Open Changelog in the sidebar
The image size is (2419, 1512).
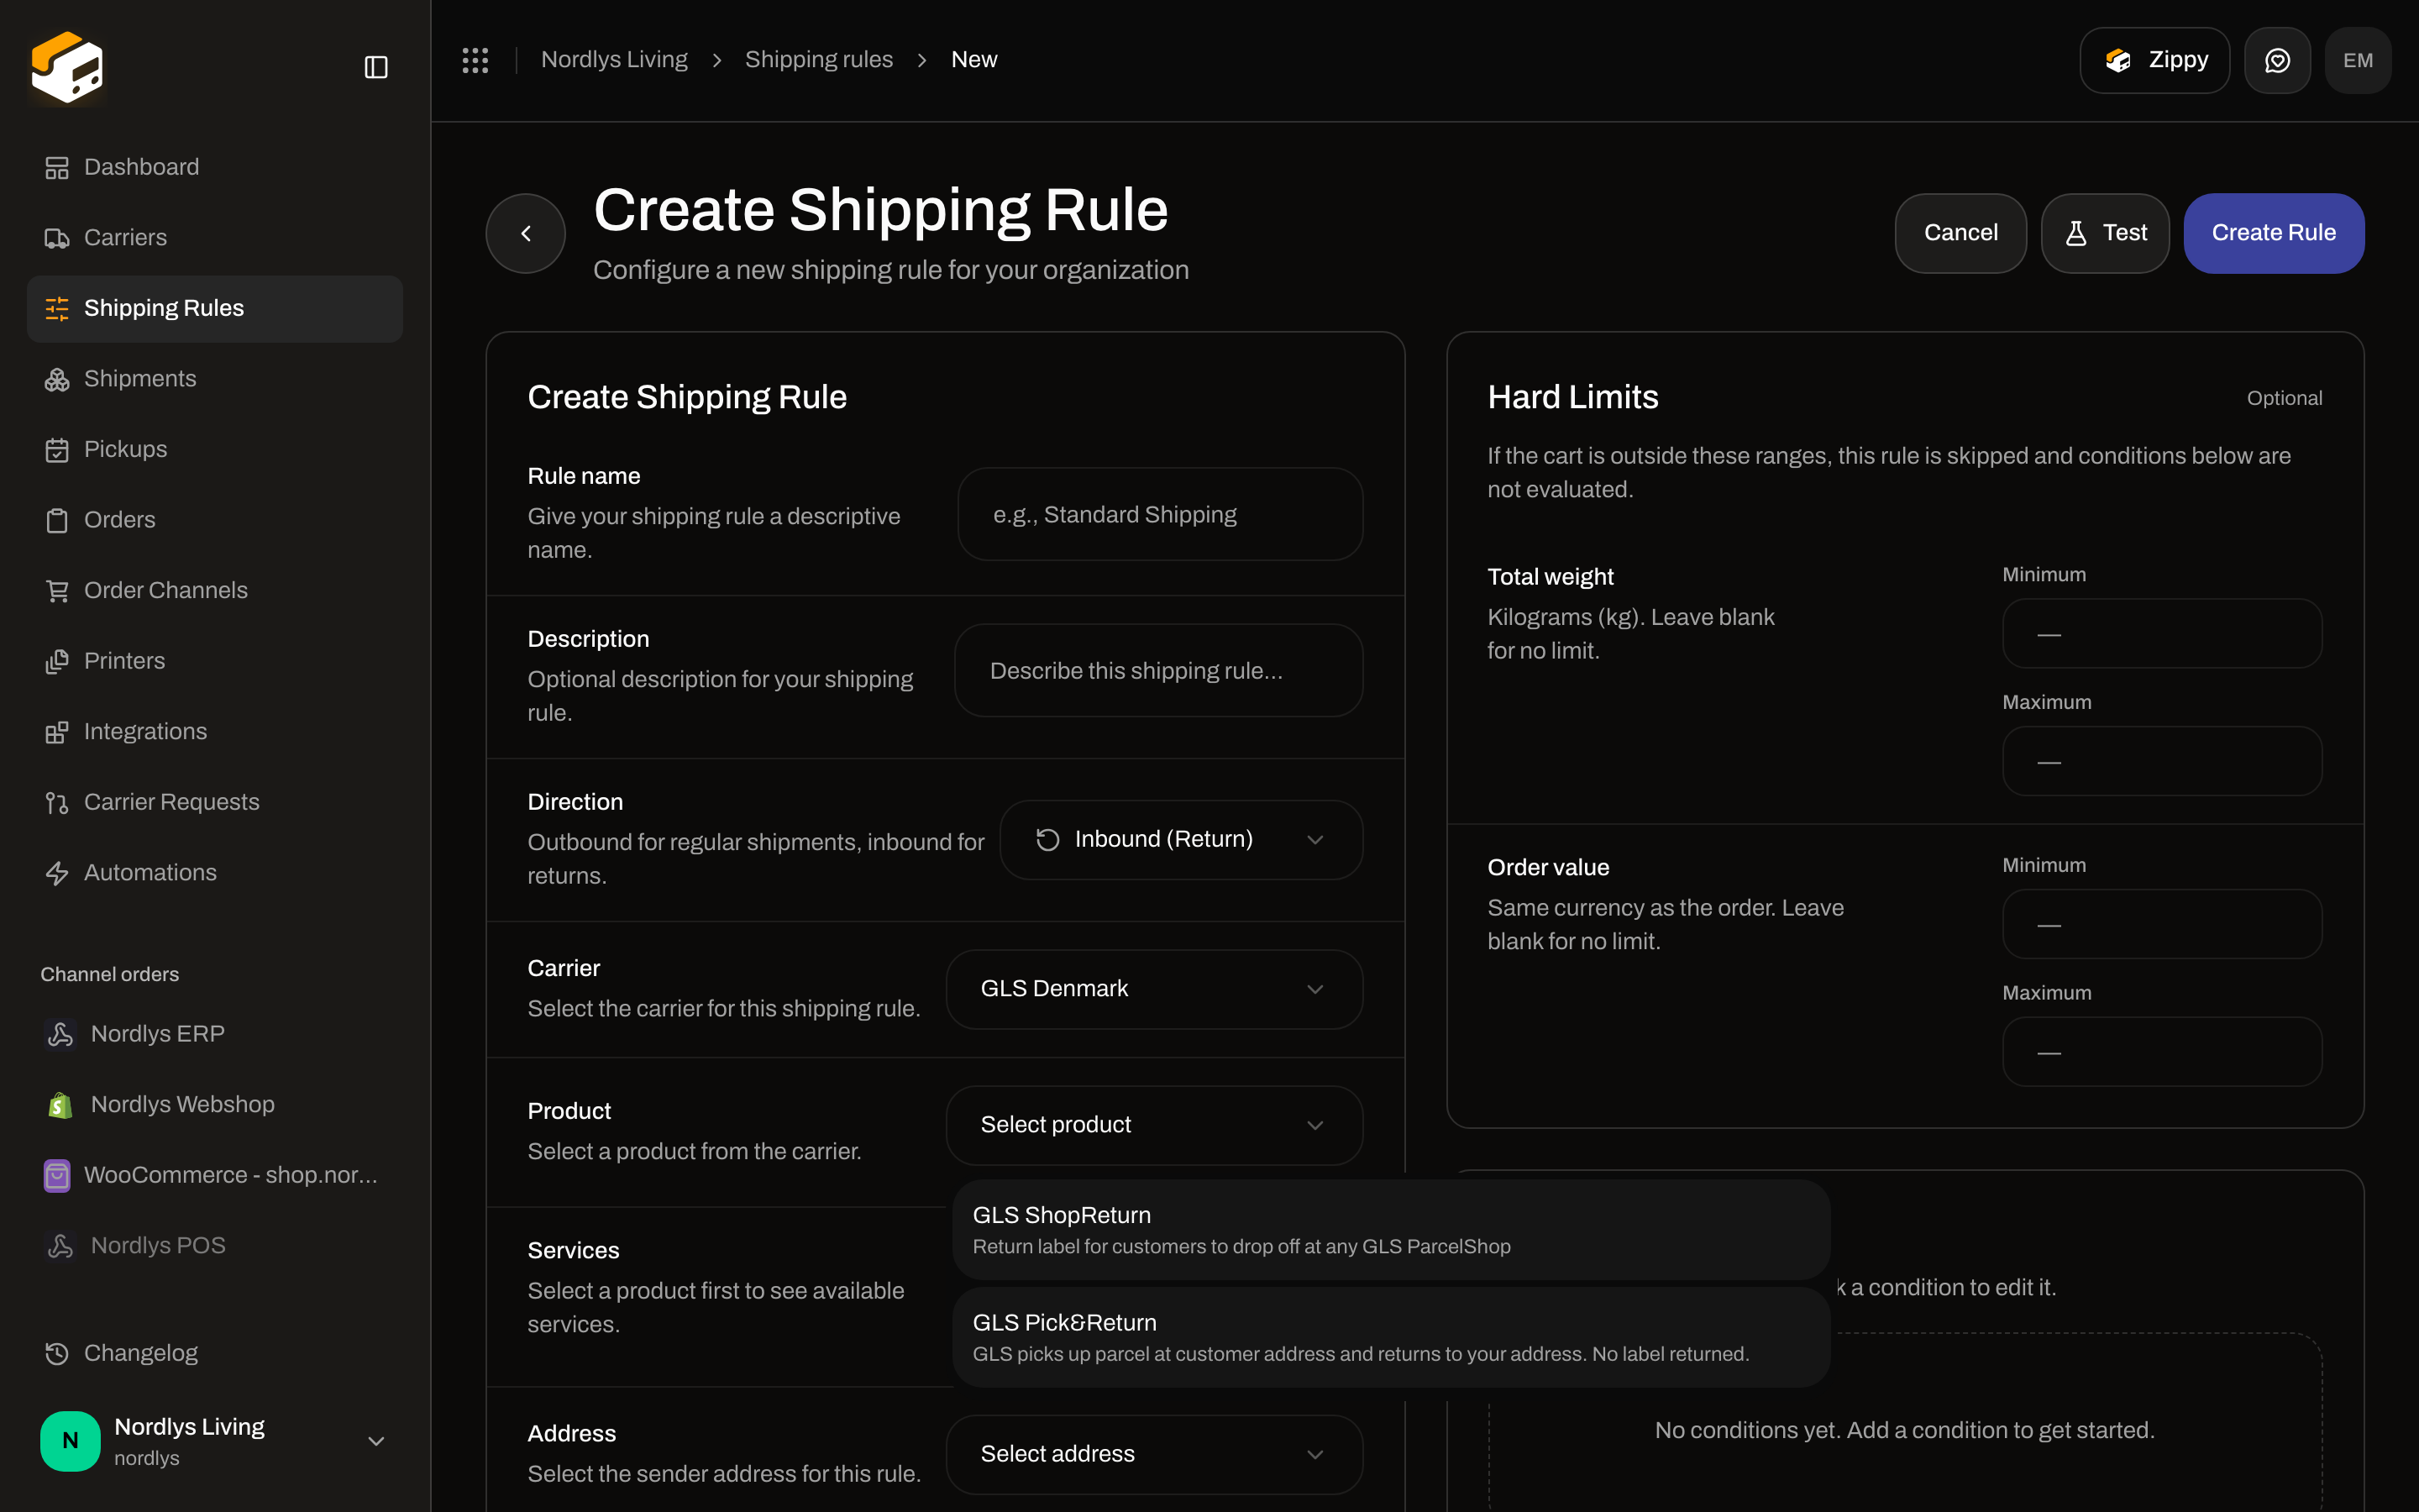(215, 1353)
